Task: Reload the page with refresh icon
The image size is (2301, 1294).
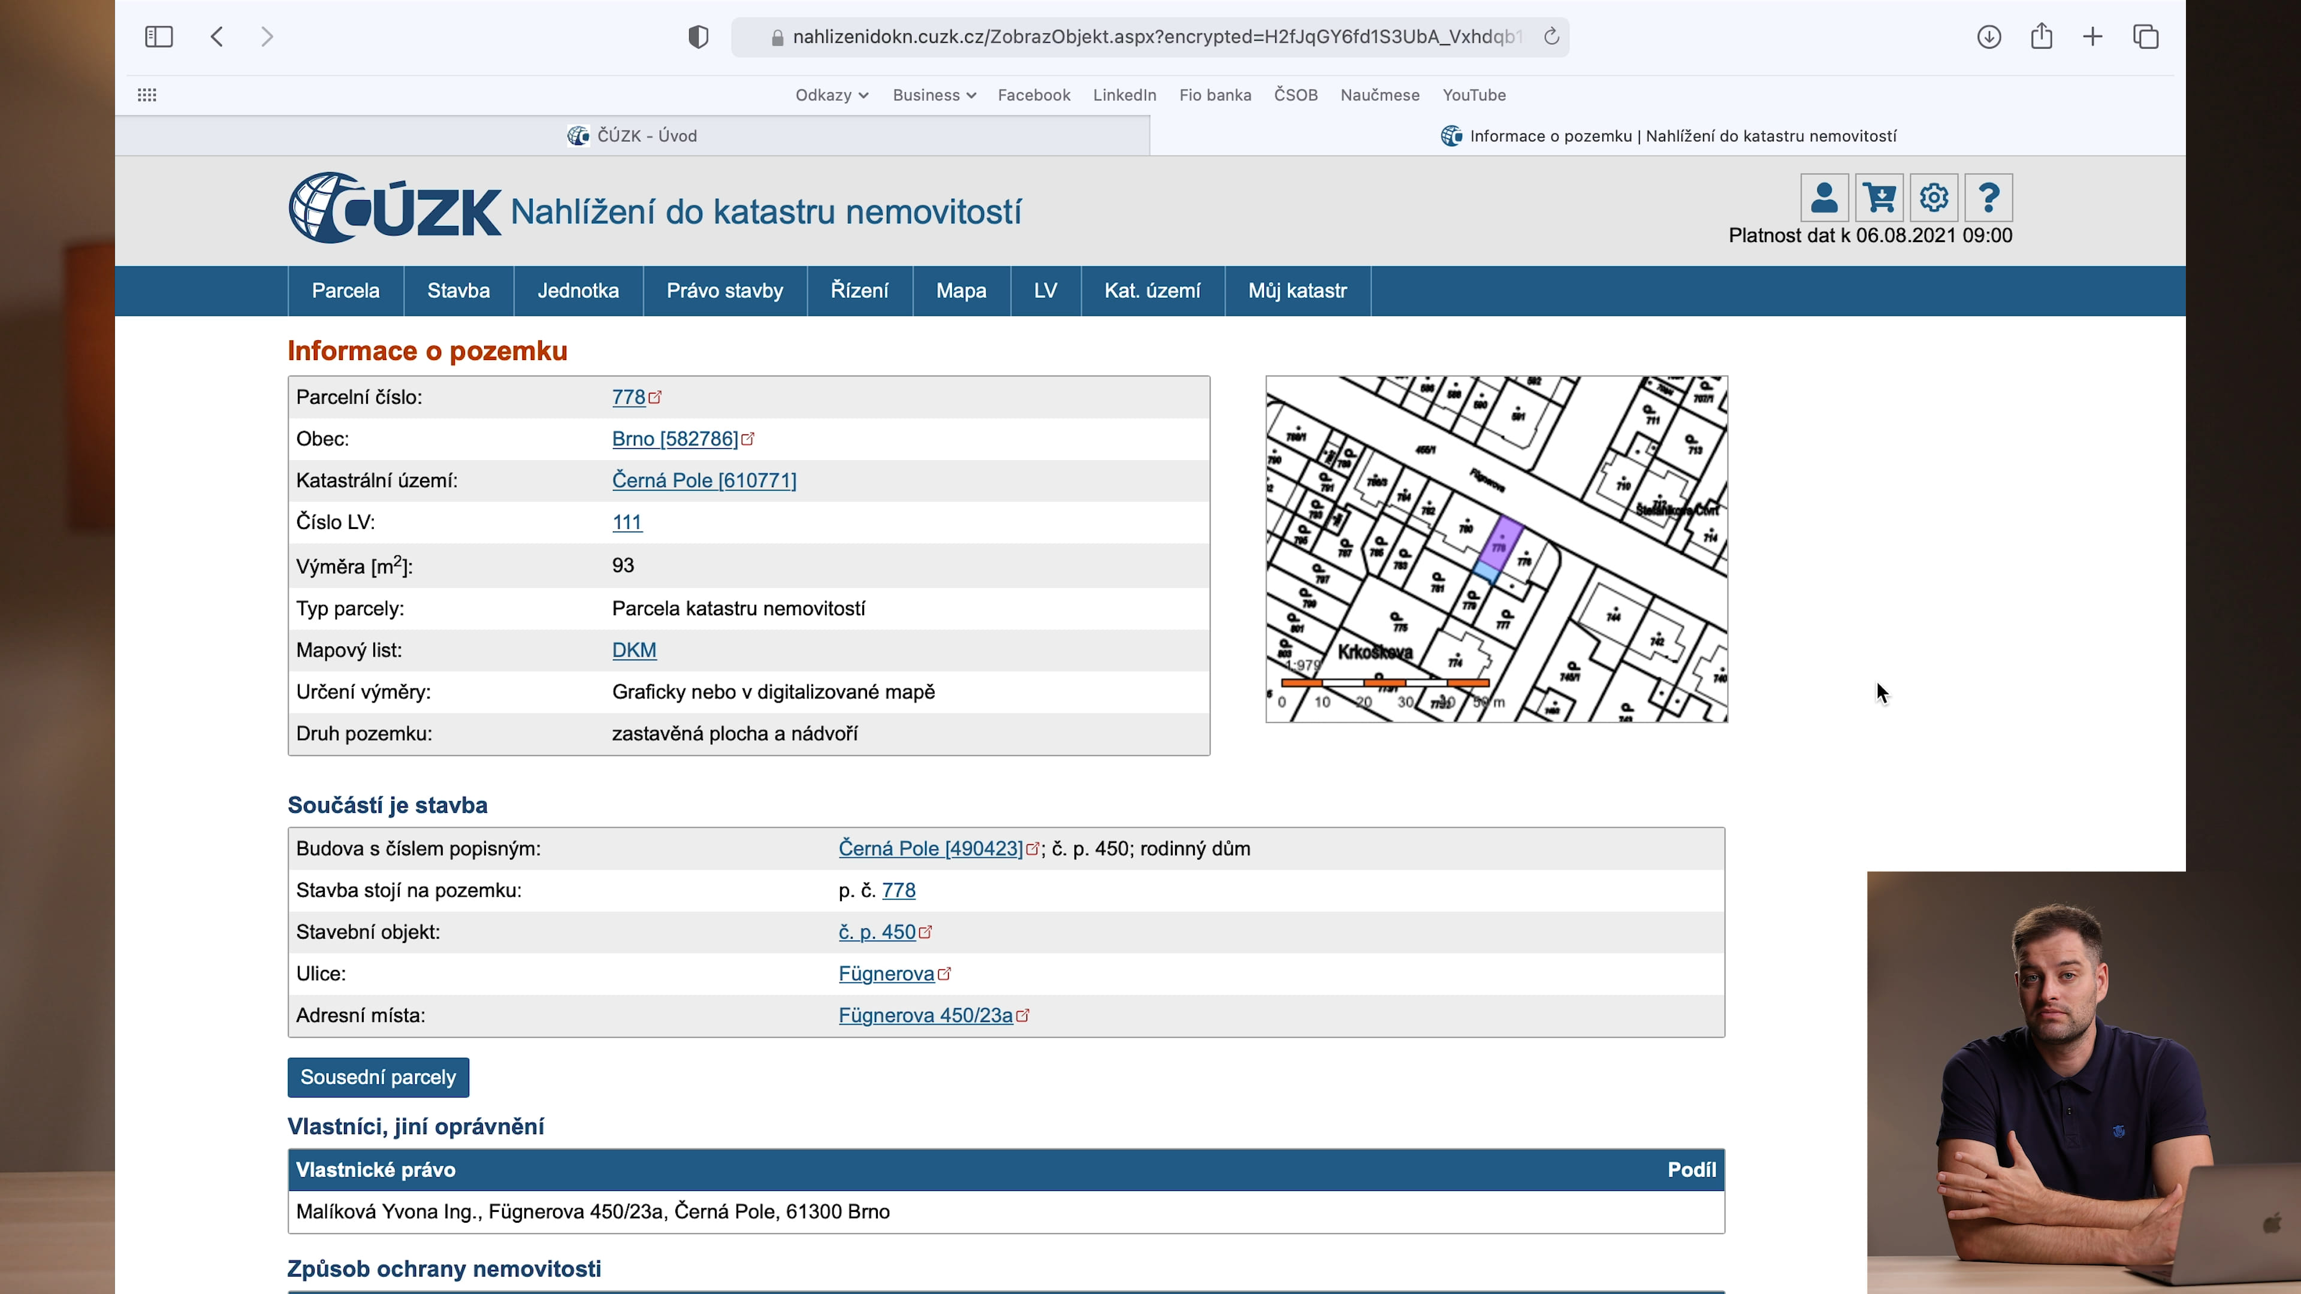Action: tap(1551, 37)
